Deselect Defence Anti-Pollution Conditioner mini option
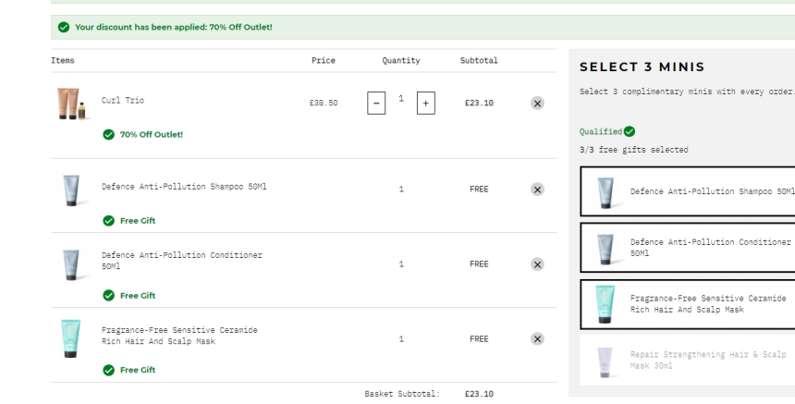This screenshot has width=795, height=404. point(689,247)
